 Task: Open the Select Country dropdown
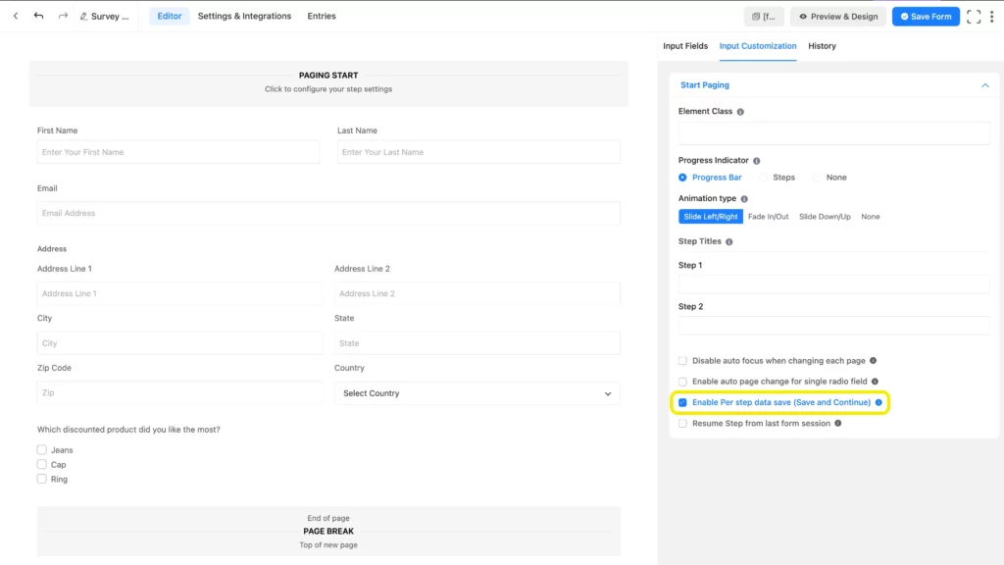click(x=477, y=393)
